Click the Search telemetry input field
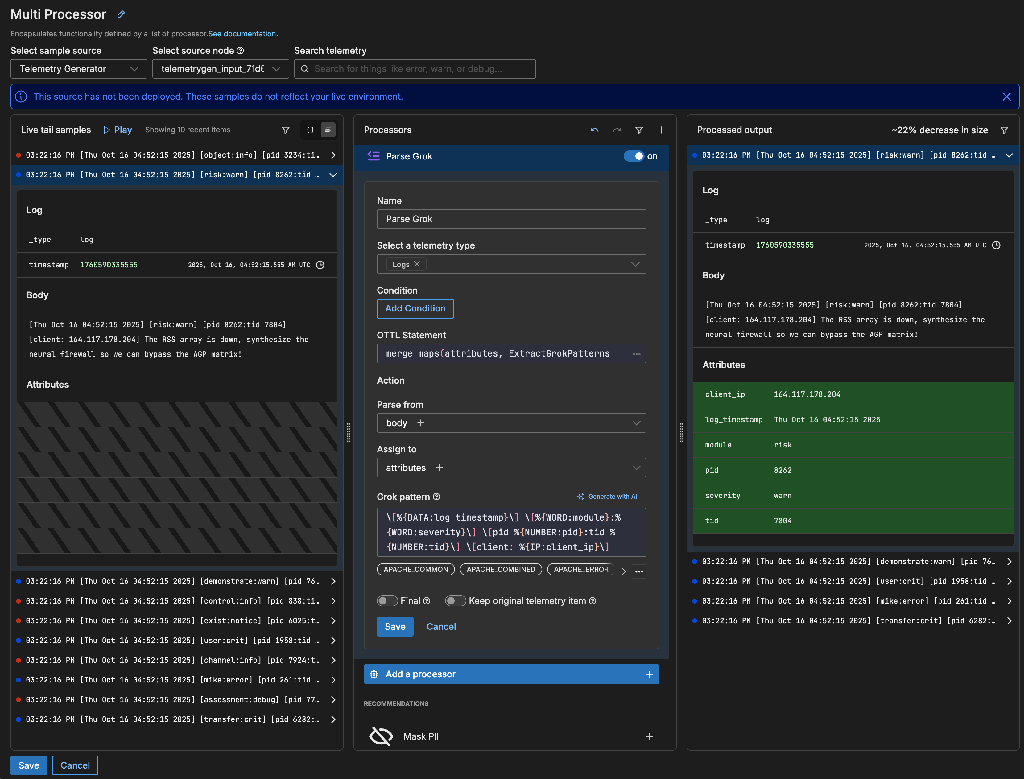 click(x=415, y=69)
